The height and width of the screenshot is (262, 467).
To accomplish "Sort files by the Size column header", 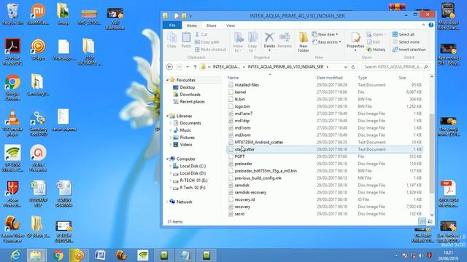I will (x=402, y=78).
